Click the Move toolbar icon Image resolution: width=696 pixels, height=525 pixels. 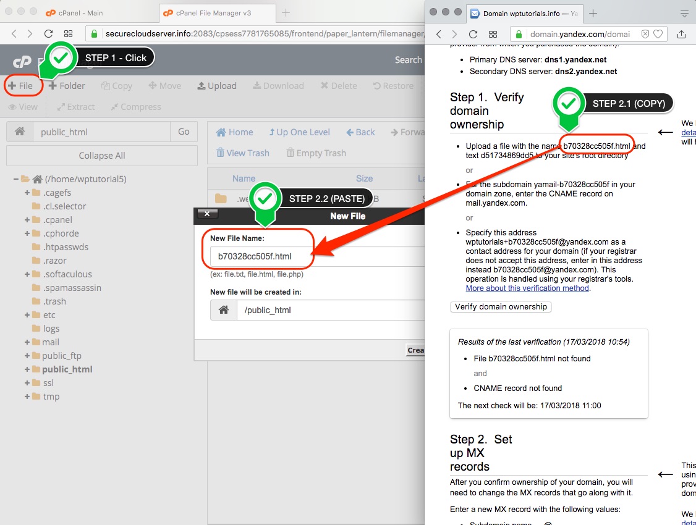point(164,86)
